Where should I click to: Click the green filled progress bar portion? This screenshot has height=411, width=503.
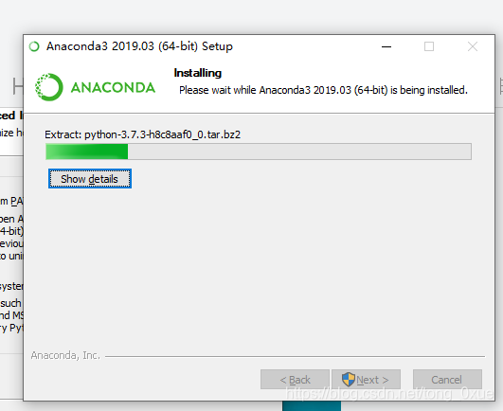pos(87,152)
